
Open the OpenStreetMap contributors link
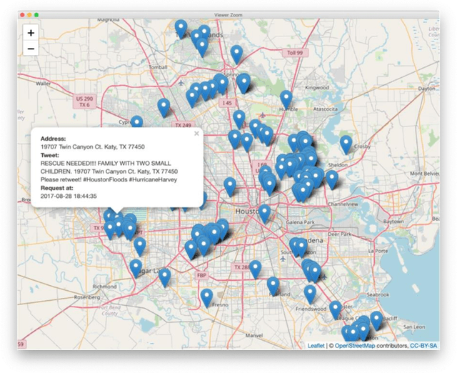(358, 345)
